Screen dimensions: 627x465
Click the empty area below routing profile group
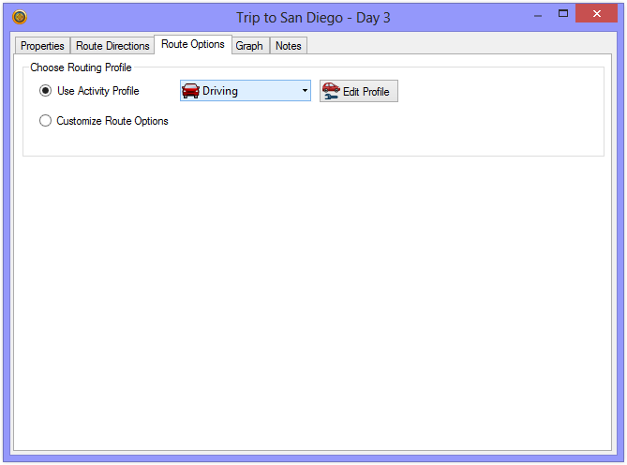point(313,300)
